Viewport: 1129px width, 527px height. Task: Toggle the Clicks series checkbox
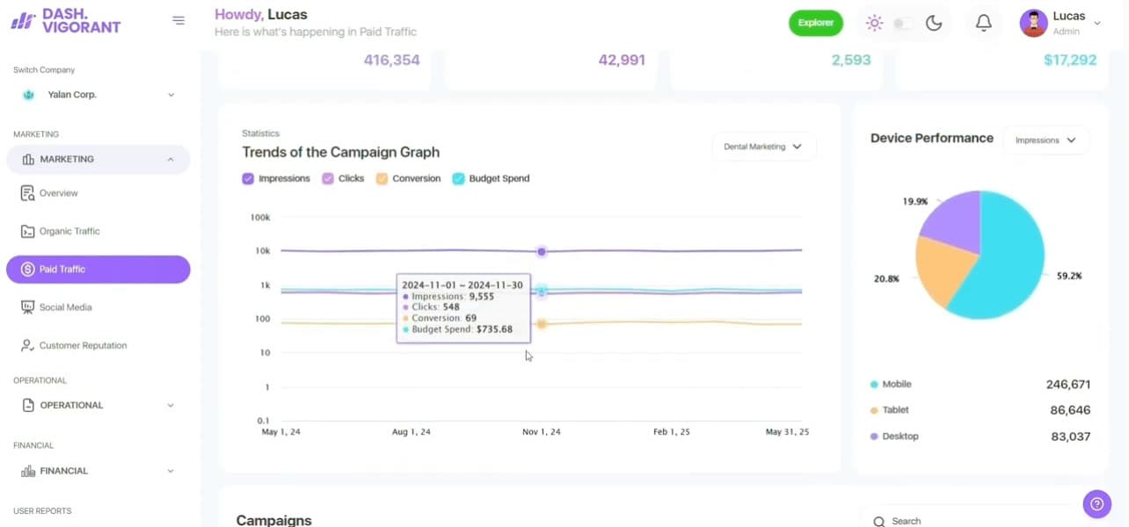click(x=328, y=178)
